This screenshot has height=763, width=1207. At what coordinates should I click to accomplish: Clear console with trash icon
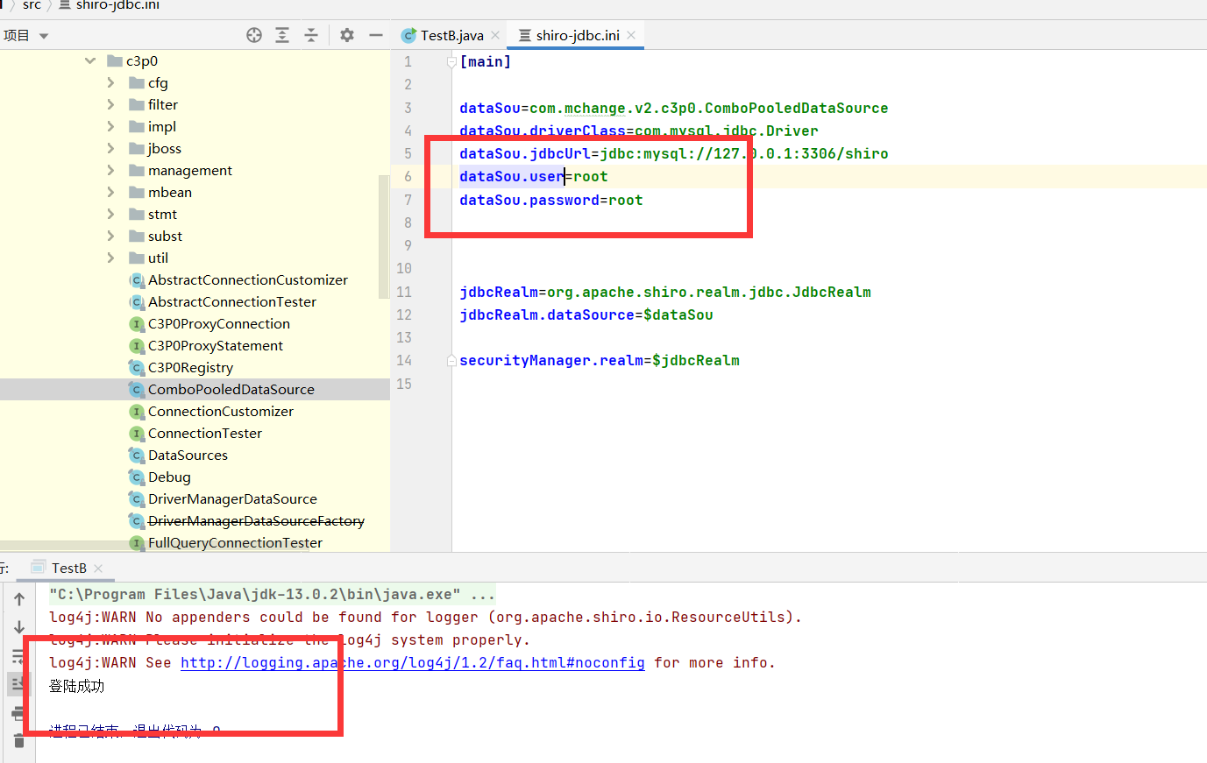pyautogui.click(x=19, y=741)
